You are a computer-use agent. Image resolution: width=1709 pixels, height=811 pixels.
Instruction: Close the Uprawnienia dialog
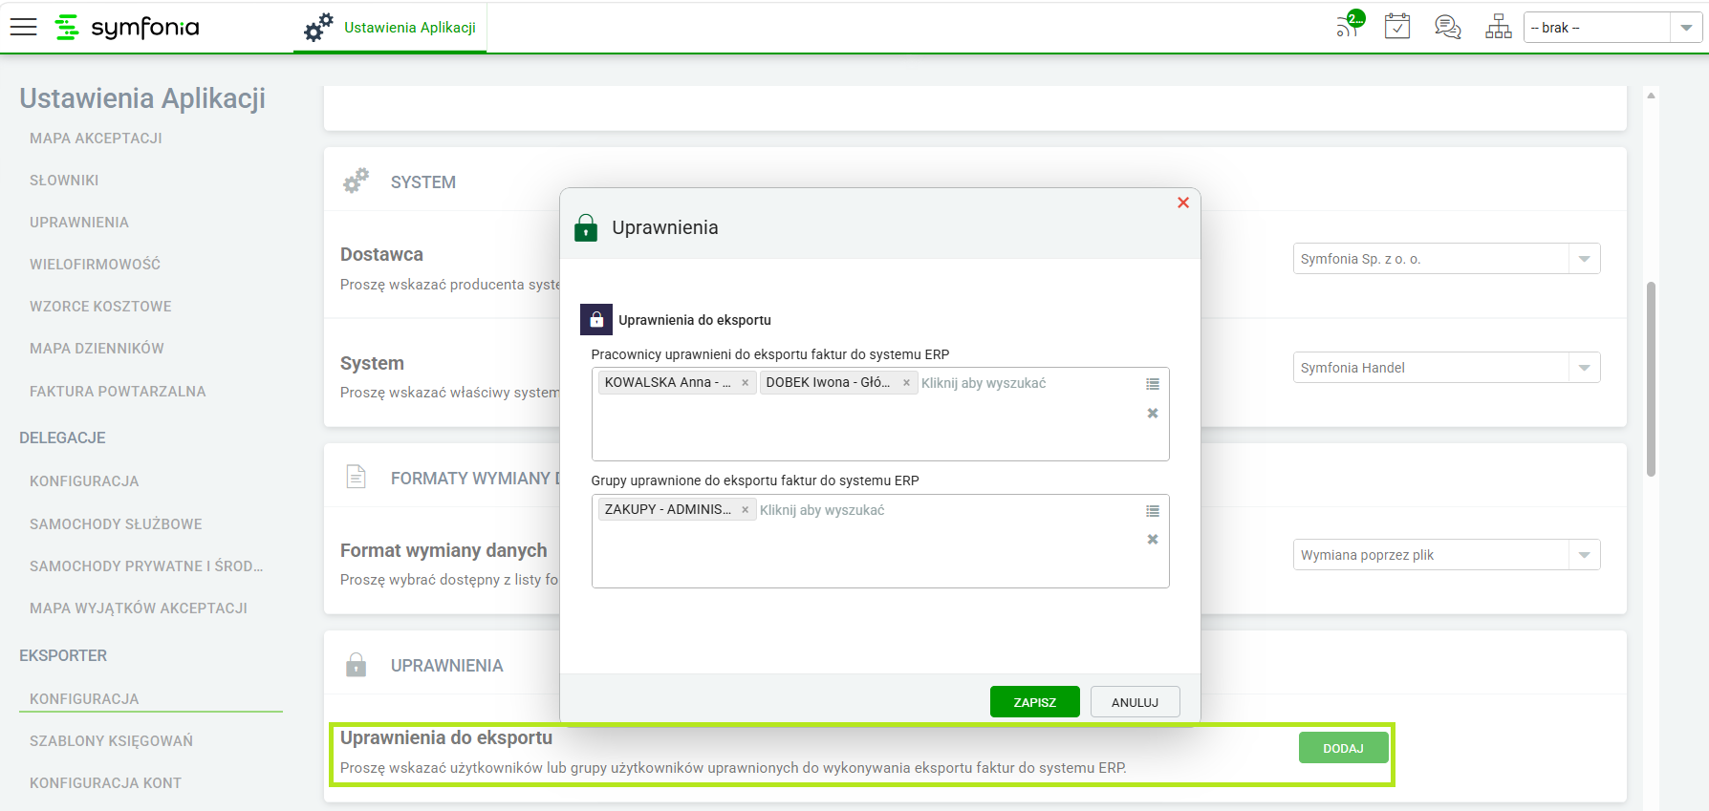click(1183, 203)
